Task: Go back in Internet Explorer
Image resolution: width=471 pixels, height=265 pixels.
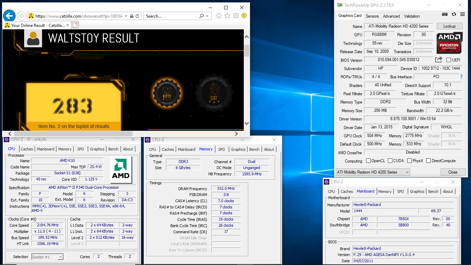Action: point(9,16)
